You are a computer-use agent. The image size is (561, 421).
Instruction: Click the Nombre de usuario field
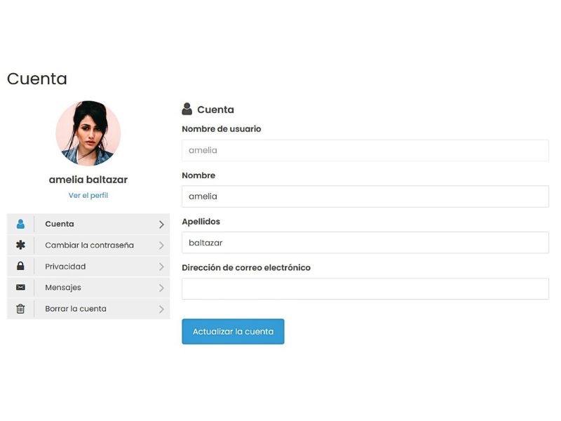click(365, 150)
